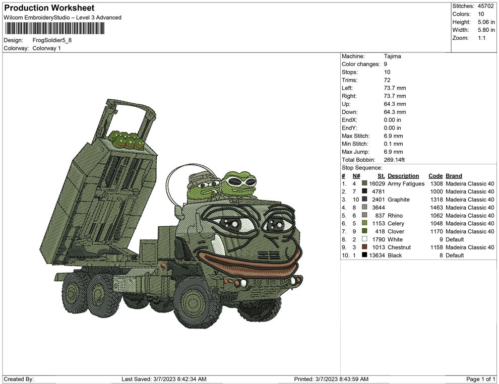Viewport: 499px width, 384px height.
Task: Click the 'Brand' column header
Action: click(454, 176)
